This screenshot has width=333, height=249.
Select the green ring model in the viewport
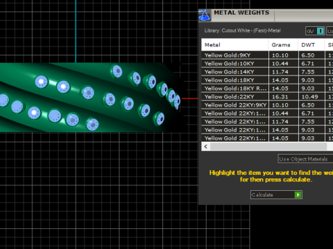click(x=90, y=98)
